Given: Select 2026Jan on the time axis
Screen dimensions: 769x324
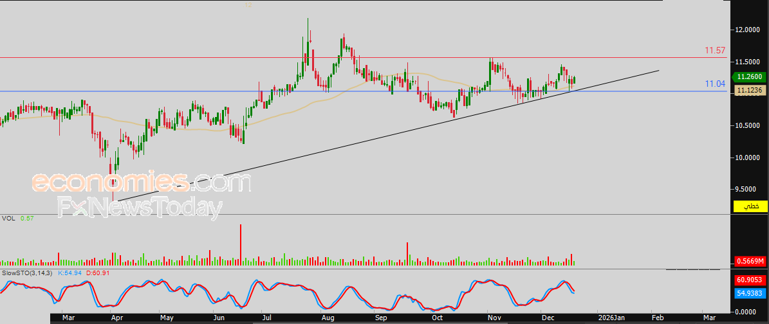Looking at the screenshot, I should click(x=610, y=318).
